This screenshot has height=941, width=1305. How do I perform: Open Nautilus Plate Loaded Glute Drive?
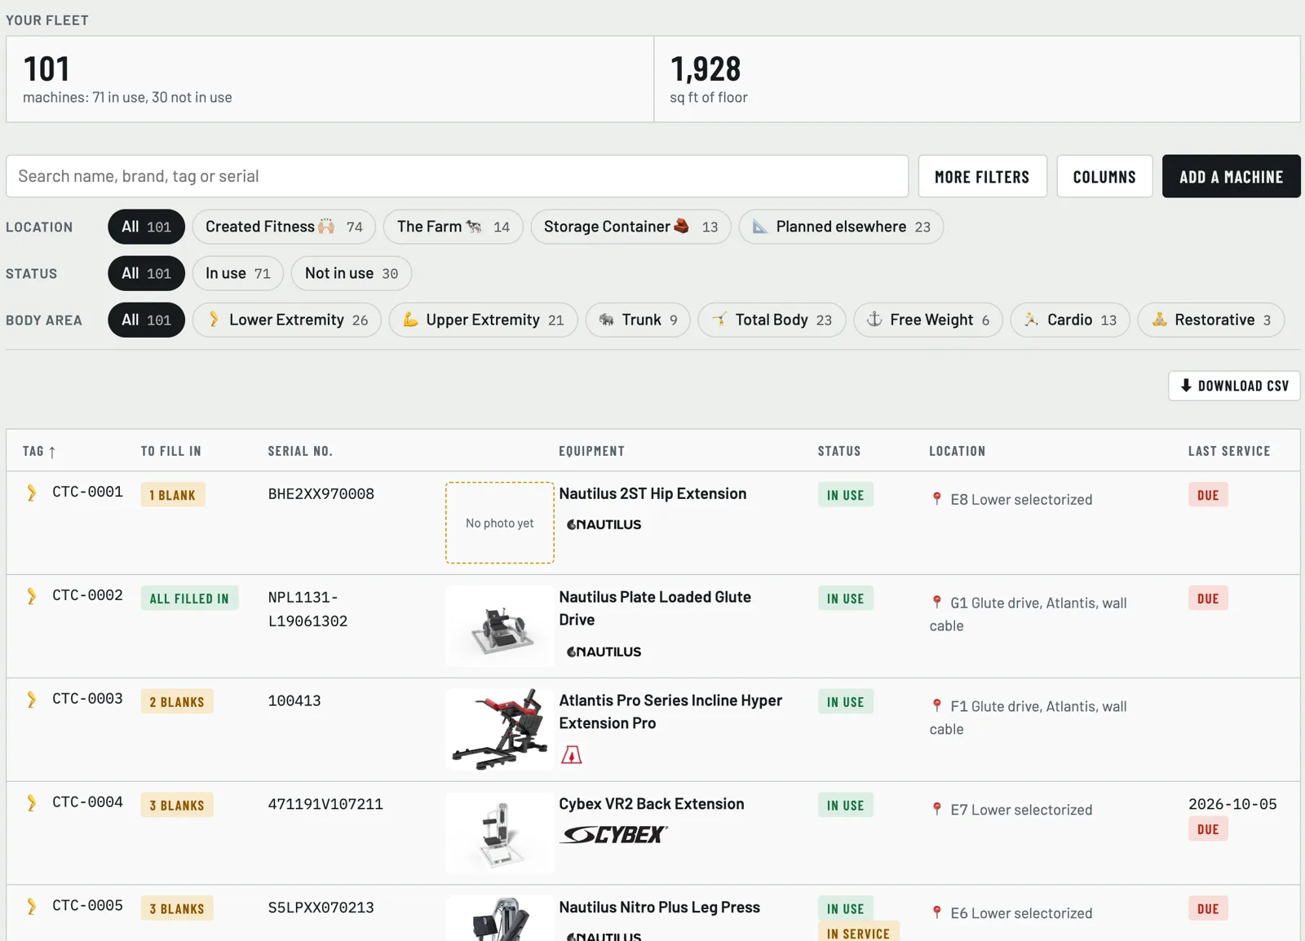click(655, 608)
